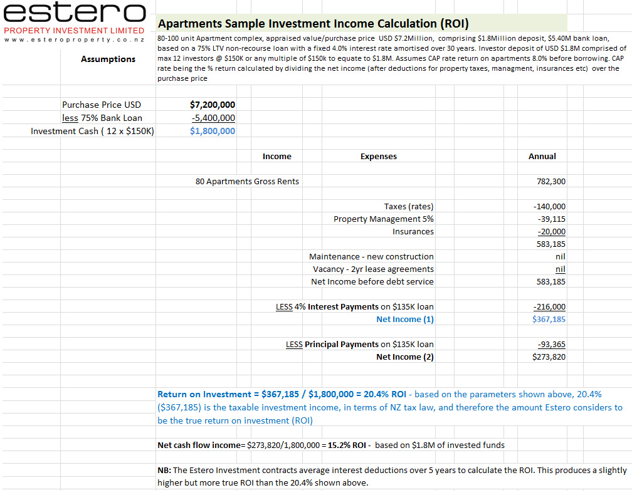
Task: Click the Expenses column header
Action: [x=379, y=156]
